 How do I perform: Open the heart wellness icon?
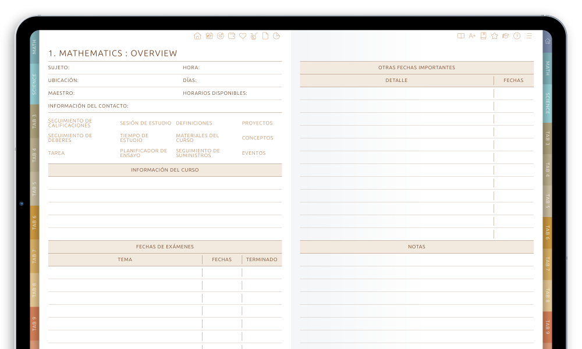pos(243,36)
